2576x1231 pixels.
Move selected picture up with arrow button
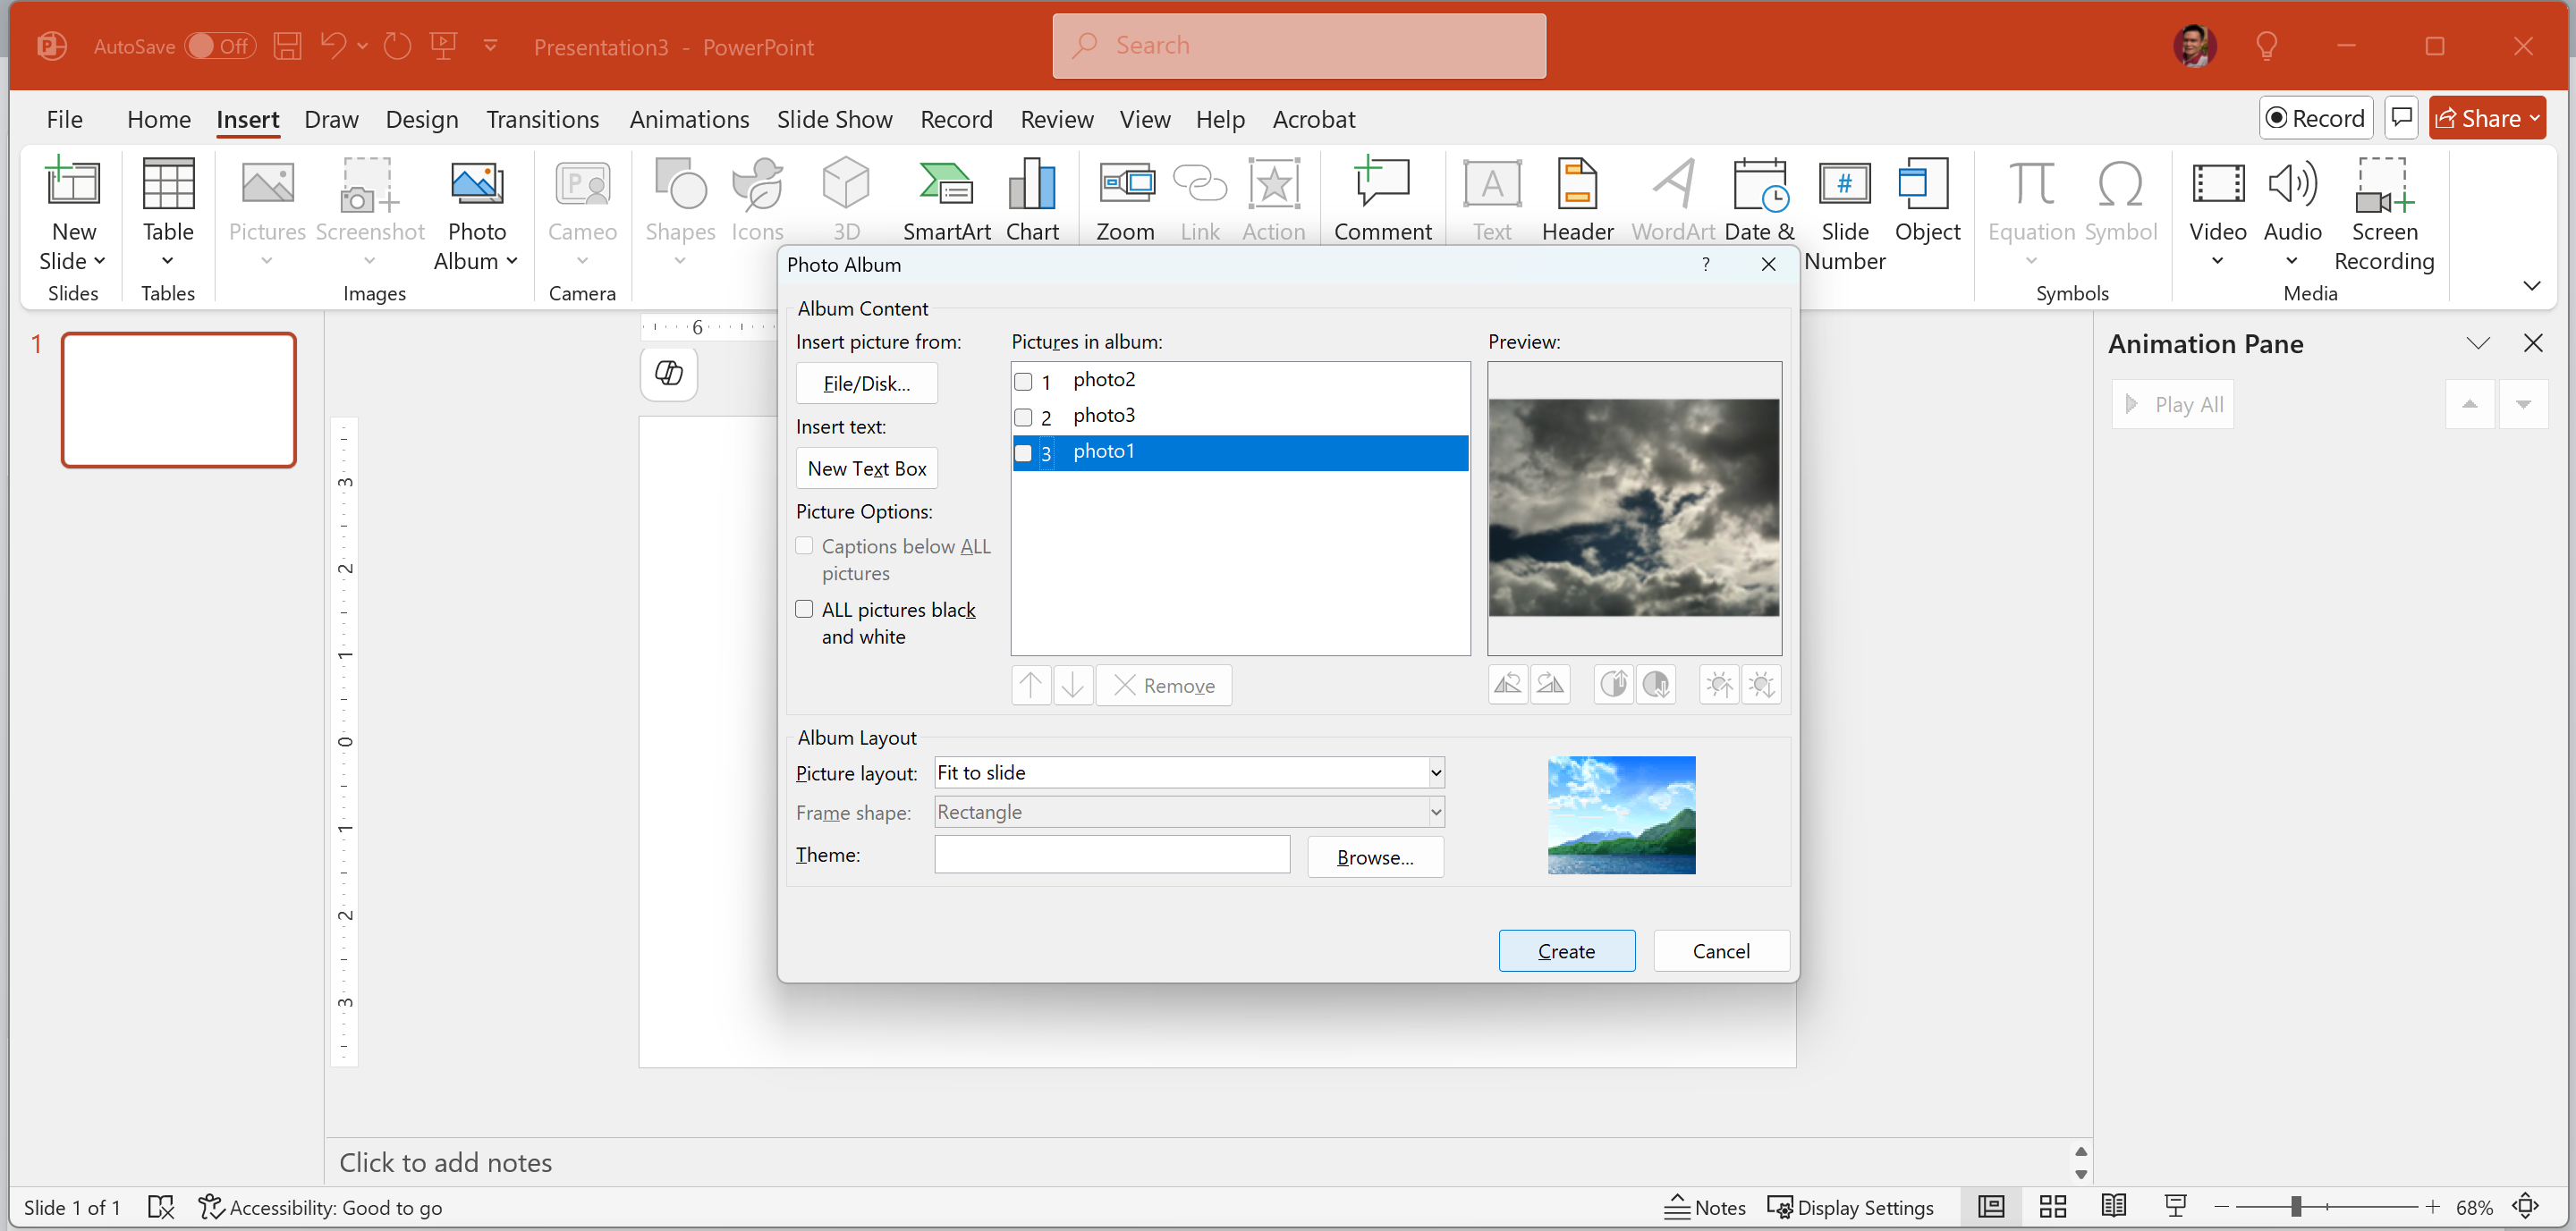pyautogui.click(x=1030, y=686)
